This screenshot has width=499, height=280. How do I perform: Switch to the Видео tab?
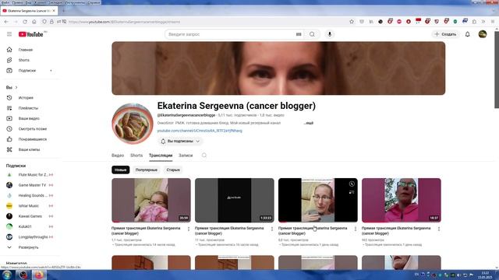(118, 156)
